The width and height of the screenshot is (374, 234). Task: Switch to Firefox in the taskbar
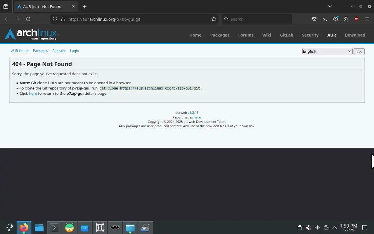[24, 228]
